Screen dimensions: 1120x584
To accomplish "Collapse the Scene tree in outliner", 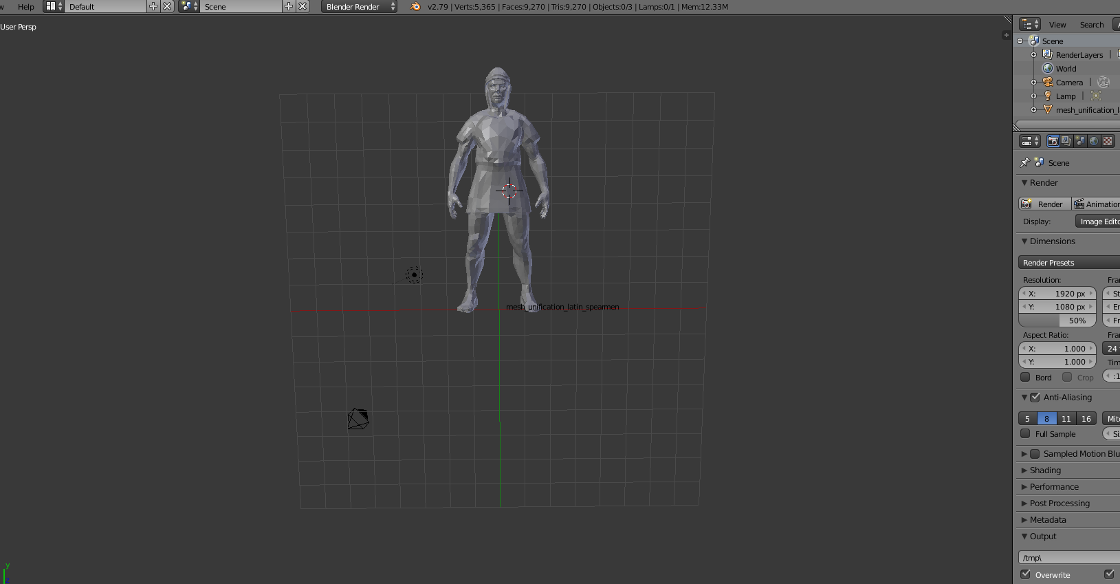I will (1020, 41).
